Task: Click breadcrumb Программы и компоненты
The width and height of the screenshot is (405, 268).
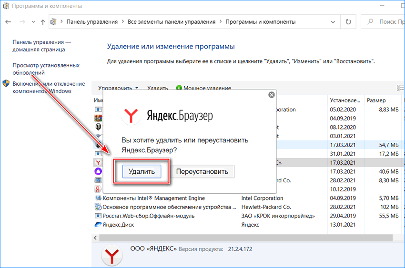Action: coord(260,22)
